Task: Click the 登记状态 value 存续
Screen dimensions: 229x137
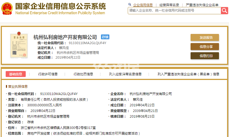Action: 30,122
